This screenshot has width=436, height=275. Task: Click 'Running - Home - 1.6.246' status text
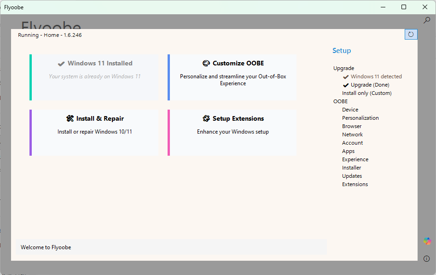click(50, 35)
